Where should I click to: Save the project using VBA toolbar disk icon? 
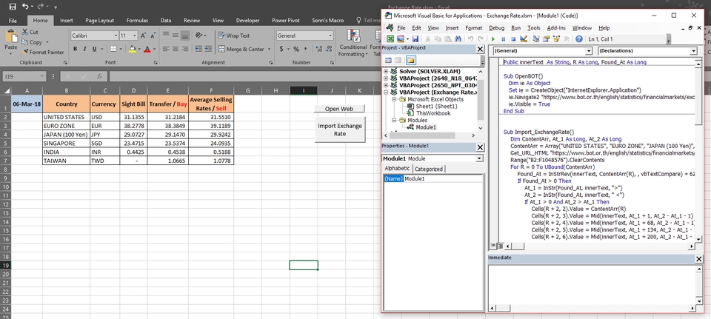click(x=415, y=39)
